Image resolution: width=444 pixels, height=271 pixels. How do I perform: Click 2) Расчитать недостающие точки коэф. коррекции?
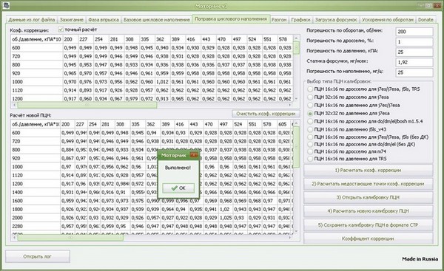click(x=368, y=184)
